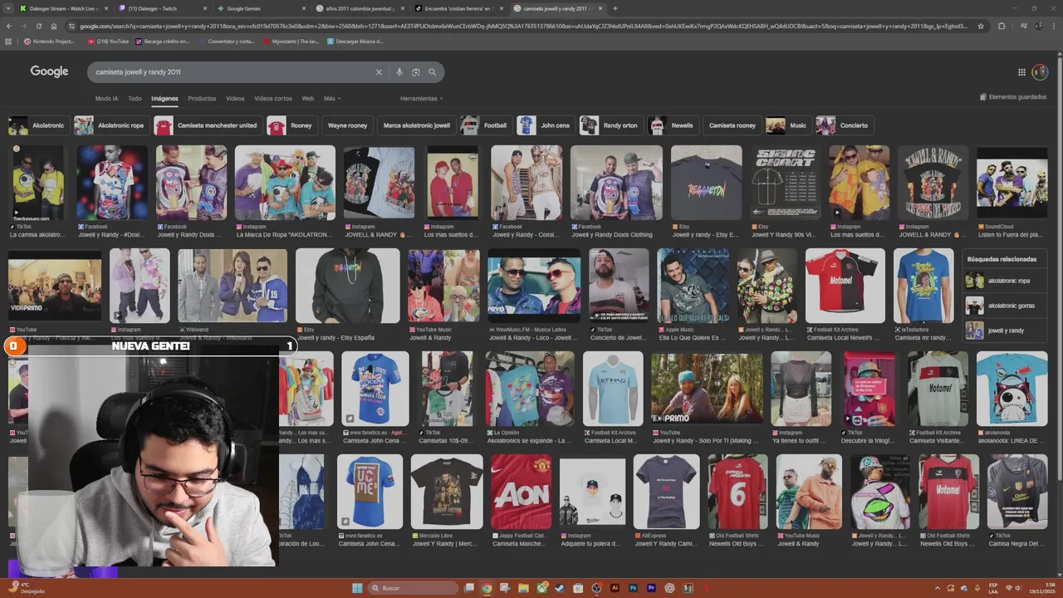Viewport: 1063px width, 598px height.
Task: Switch to the Modo IA tab
Action: (x=106, y=99)
